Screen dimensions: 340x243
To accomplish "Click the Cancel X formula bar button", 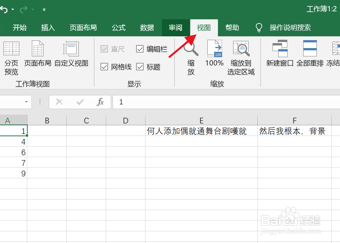I will click(x=59, y=102).
